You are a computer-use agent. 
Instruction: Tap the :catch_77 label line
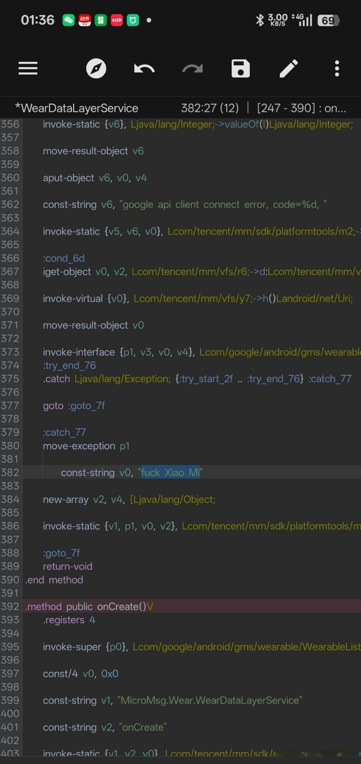coord(64,432)
